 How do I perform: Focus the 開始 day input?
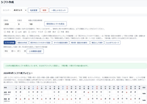[x=7, y=51]
